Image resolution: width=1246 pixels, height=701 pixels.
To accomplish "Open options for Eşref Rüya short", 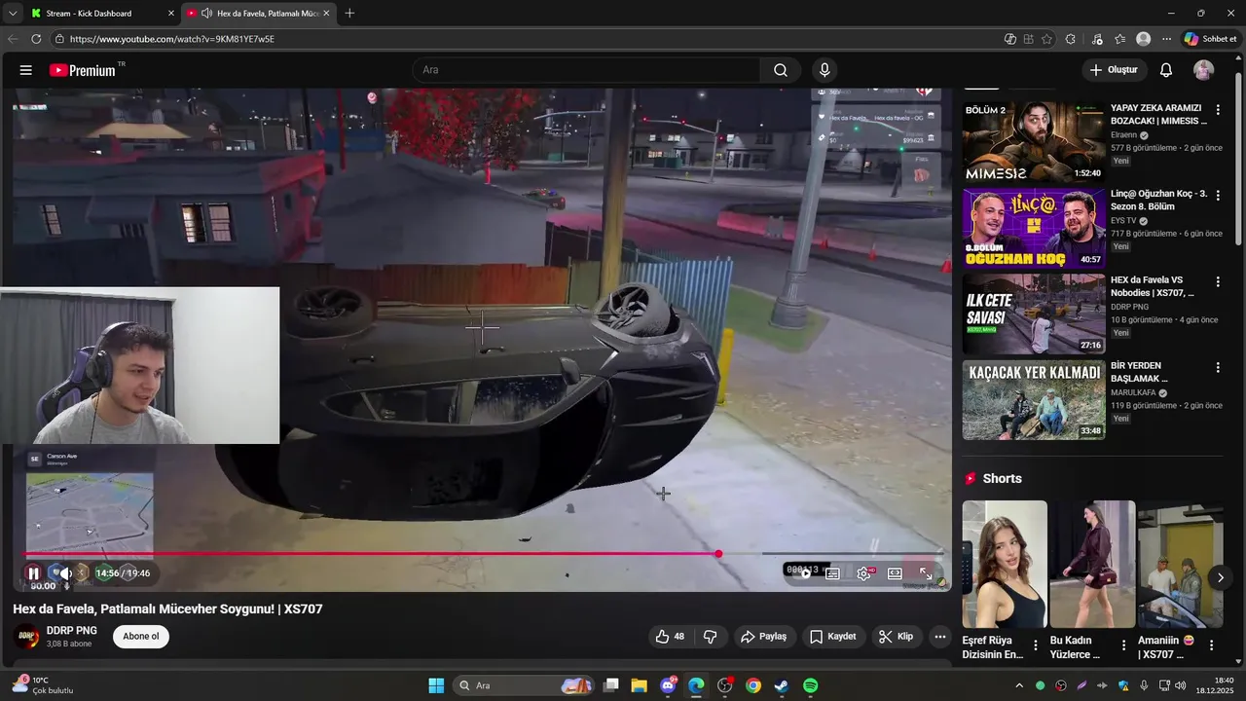I will (x=1036, y=645).
